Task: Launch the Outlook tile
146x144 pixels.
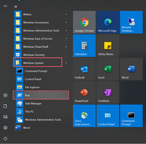Action: (x=84, y=69)
